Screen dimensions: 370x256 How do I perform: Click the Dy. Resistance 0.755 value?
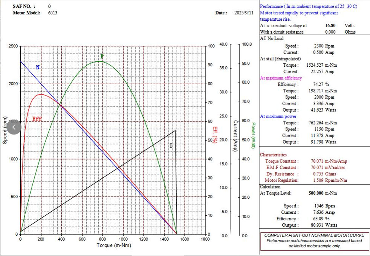click(318, 174)
